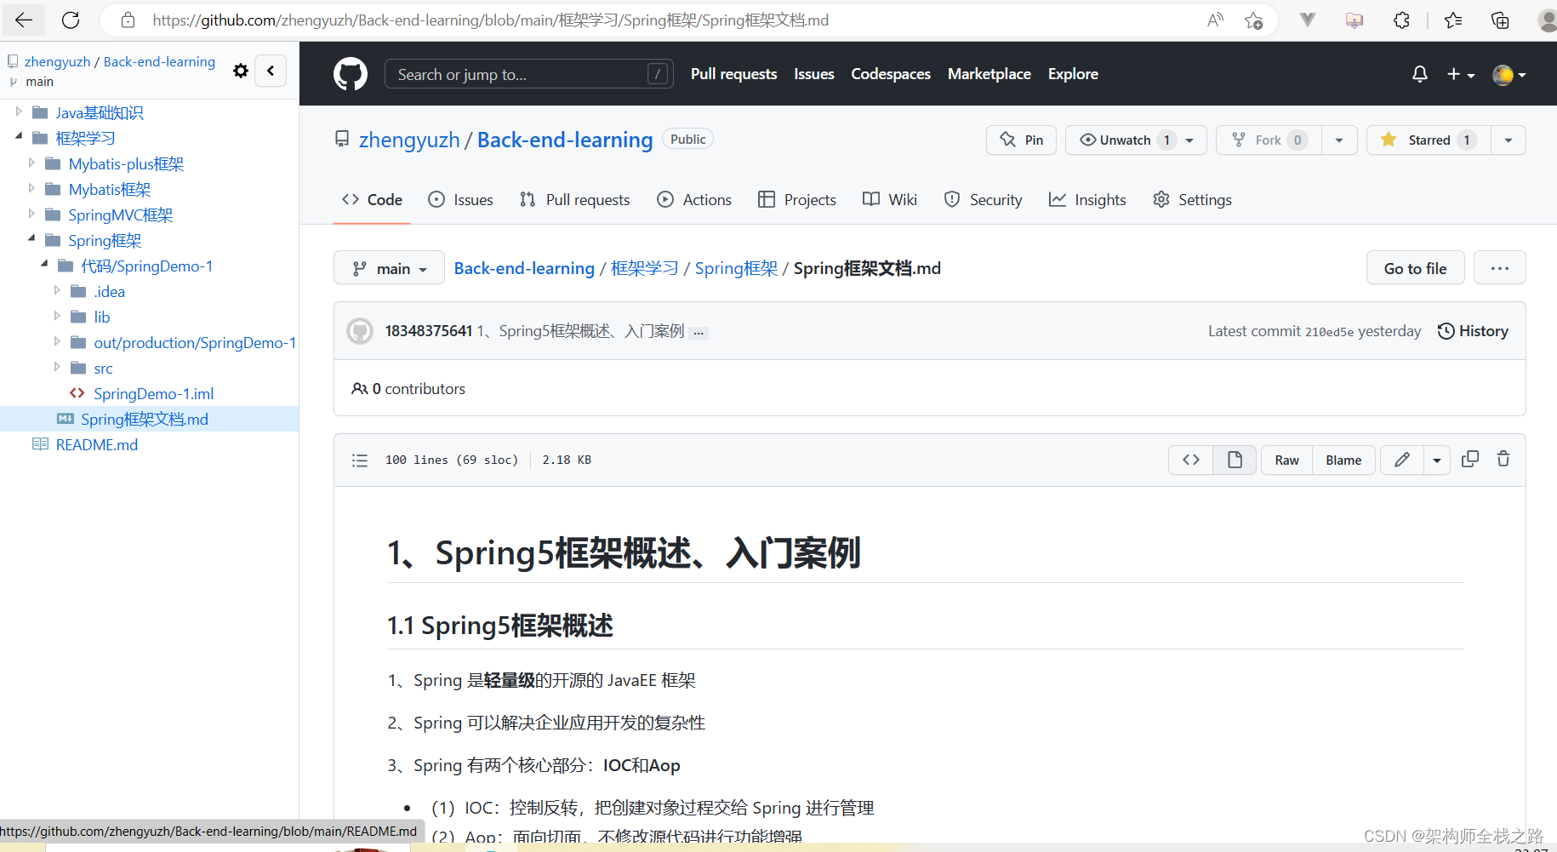Open README.md in the file tree
This screenshot has height=852, width=1557.
pos(97,444)
